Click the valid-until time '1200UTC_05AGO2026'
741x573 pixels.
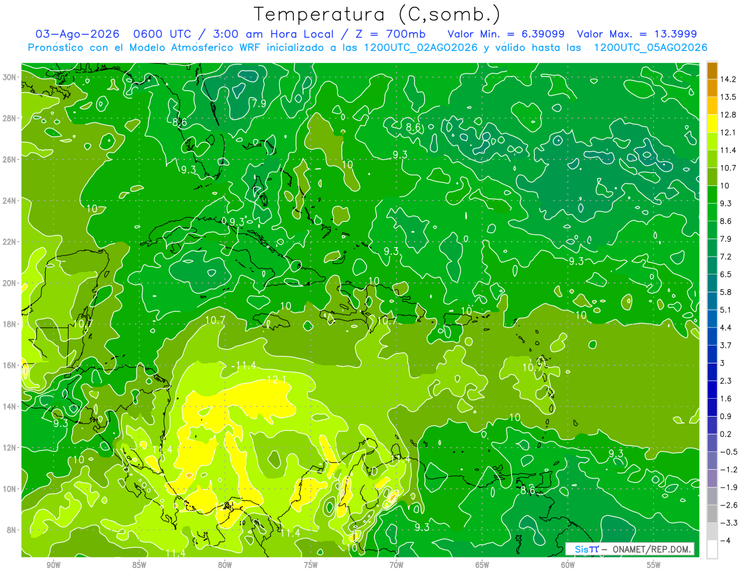click(x=650, y=48)
